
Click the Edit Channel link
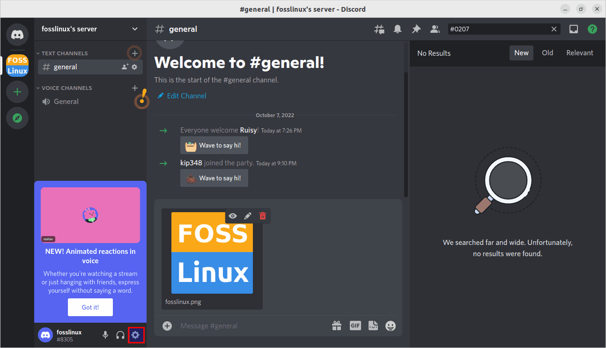click(182, 96)
